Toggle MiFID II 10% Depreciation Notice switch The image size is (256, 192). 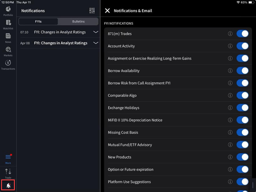pos(242,120)
